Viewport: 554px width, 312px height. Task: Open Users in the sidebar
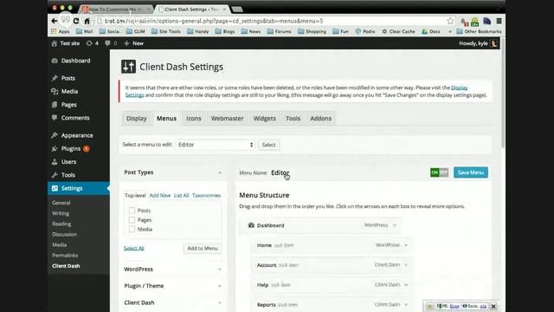68,162
